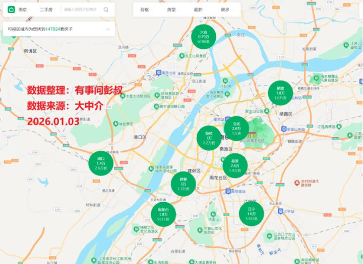Select the 浦口 1.4万 district bubble
Screen dimensions: 363x264
tap(101, 163)
